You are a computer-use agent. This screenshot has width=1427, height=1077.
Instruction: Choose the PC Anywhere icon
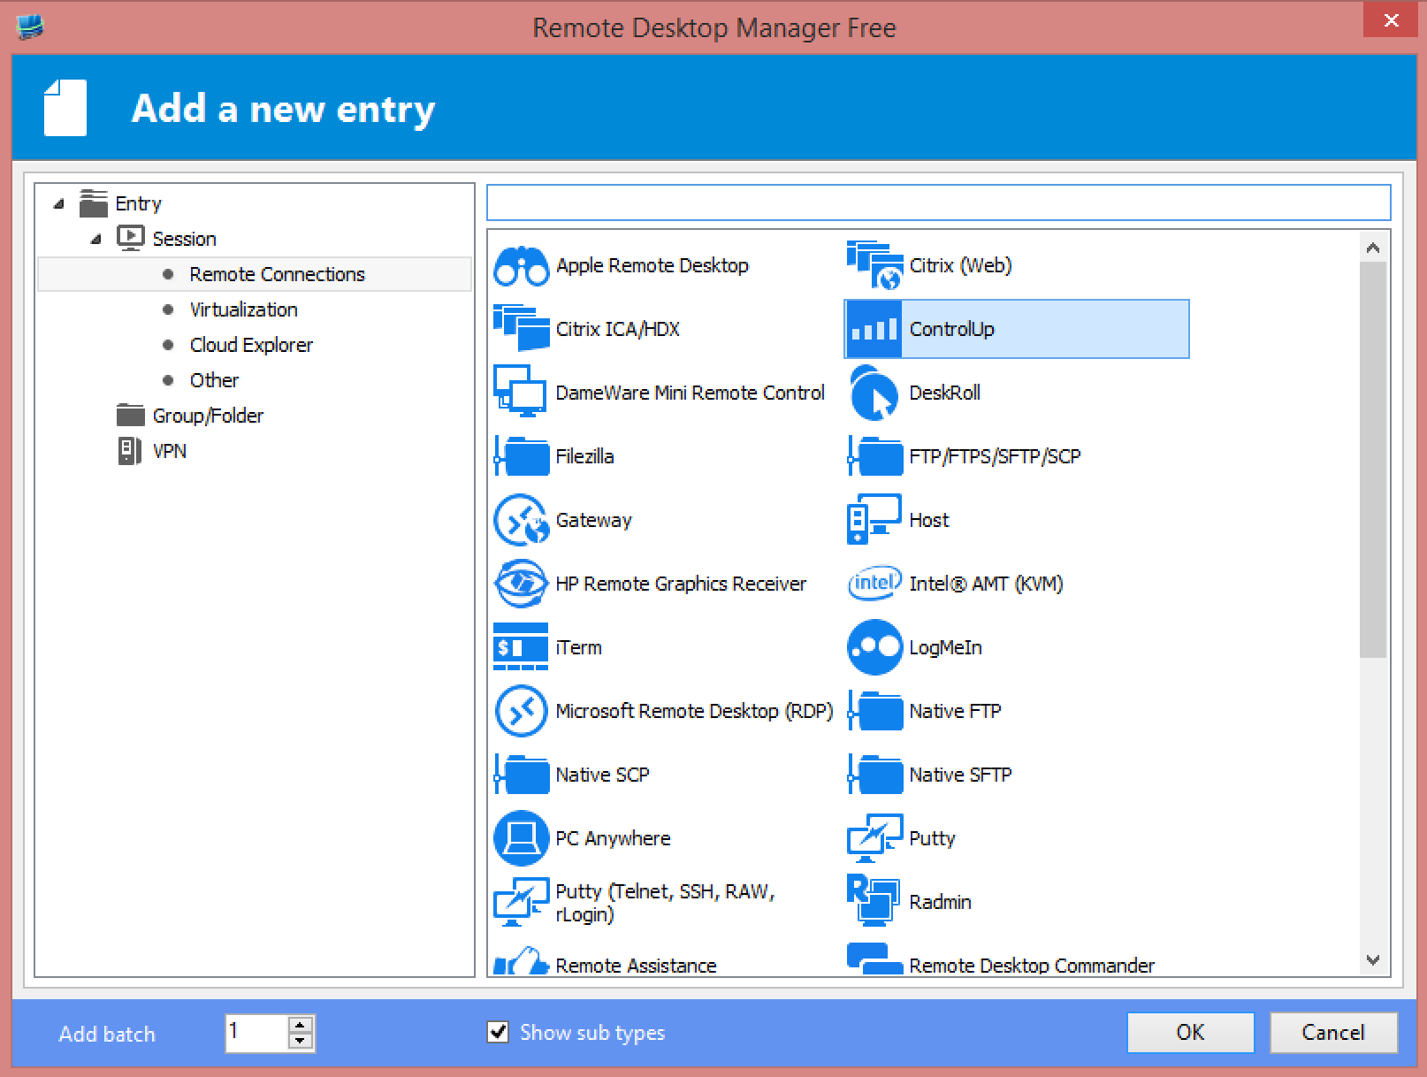coord(521,838)
